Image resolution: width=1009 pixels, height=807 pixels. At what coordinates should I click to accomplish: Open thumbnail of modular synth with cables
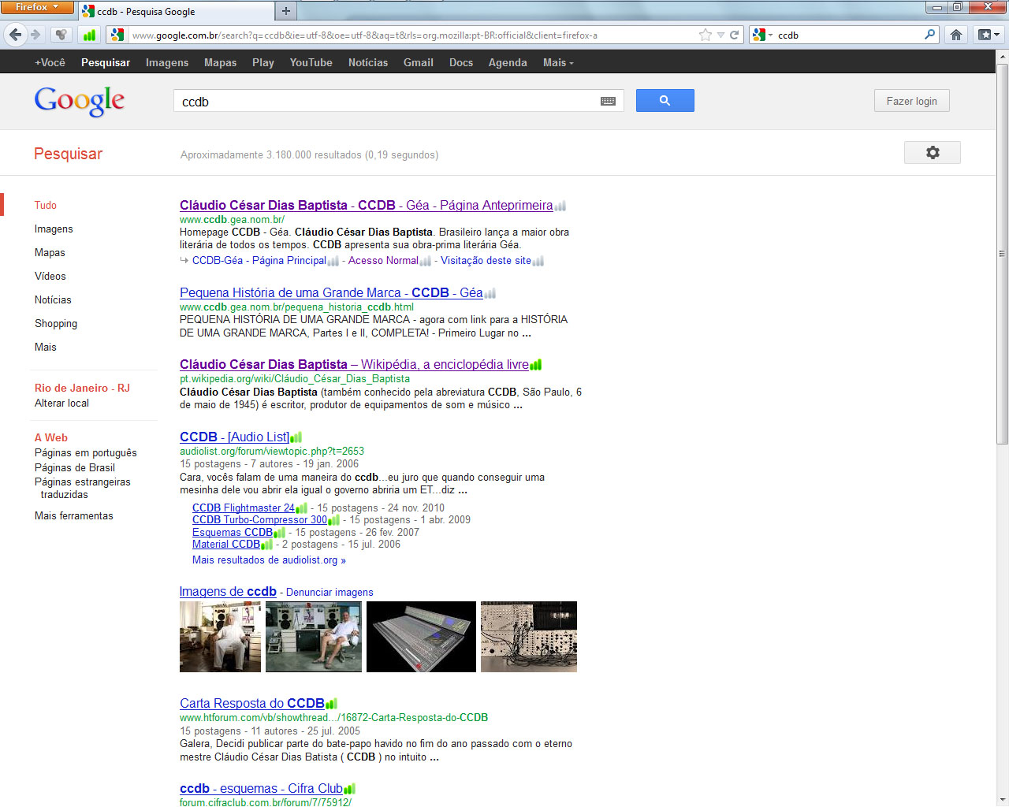[529, 637]
